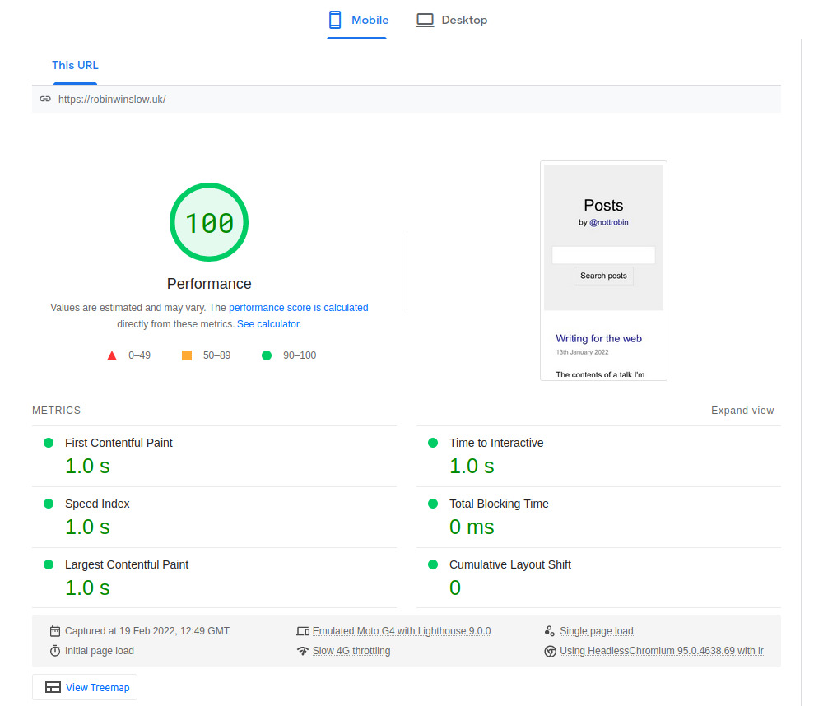The image size is (814, 706).
Task: Click the Chromium icon beside HeadlessChromium text
Action: [551, 651]
